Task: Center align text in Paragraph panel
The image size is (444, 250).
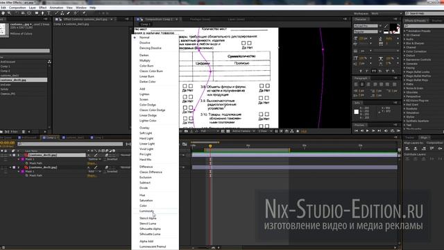Action: pyautogui.click(x=362, y=85)
